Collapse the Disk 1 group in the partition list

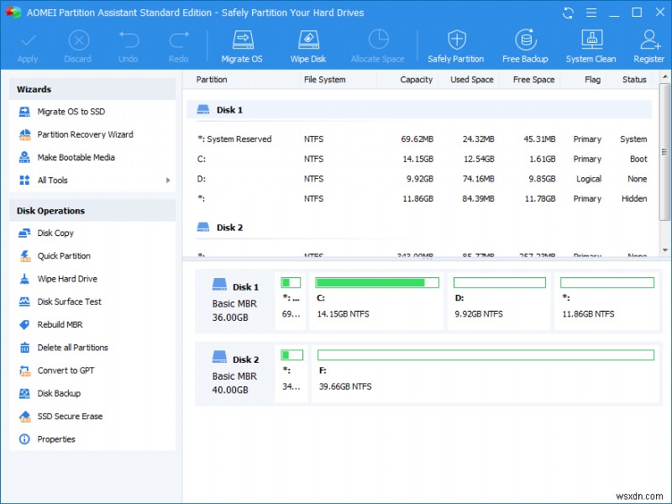(203, 110)
